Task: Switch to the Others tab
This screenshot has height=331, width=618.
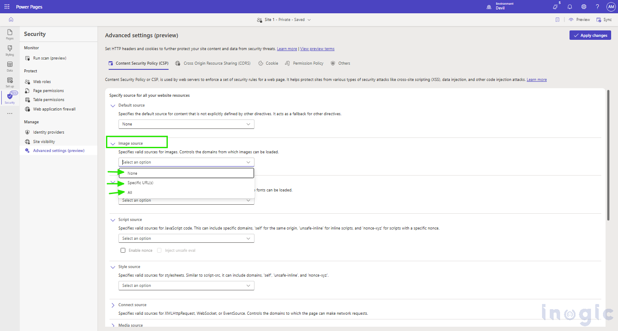Action: click(x=340, y=63)
